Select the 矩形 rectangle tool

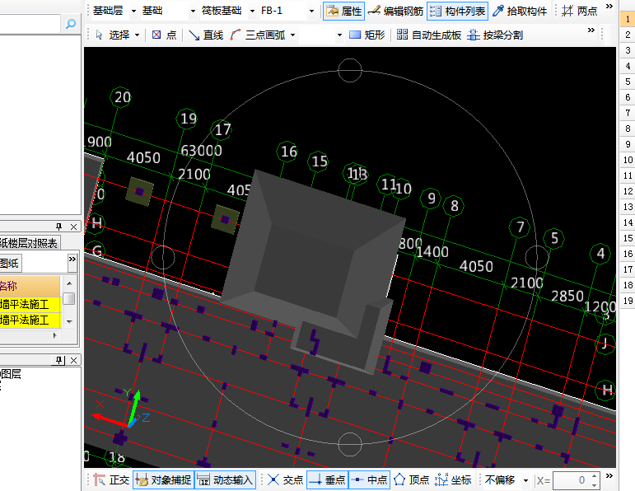tap(367, 35)
